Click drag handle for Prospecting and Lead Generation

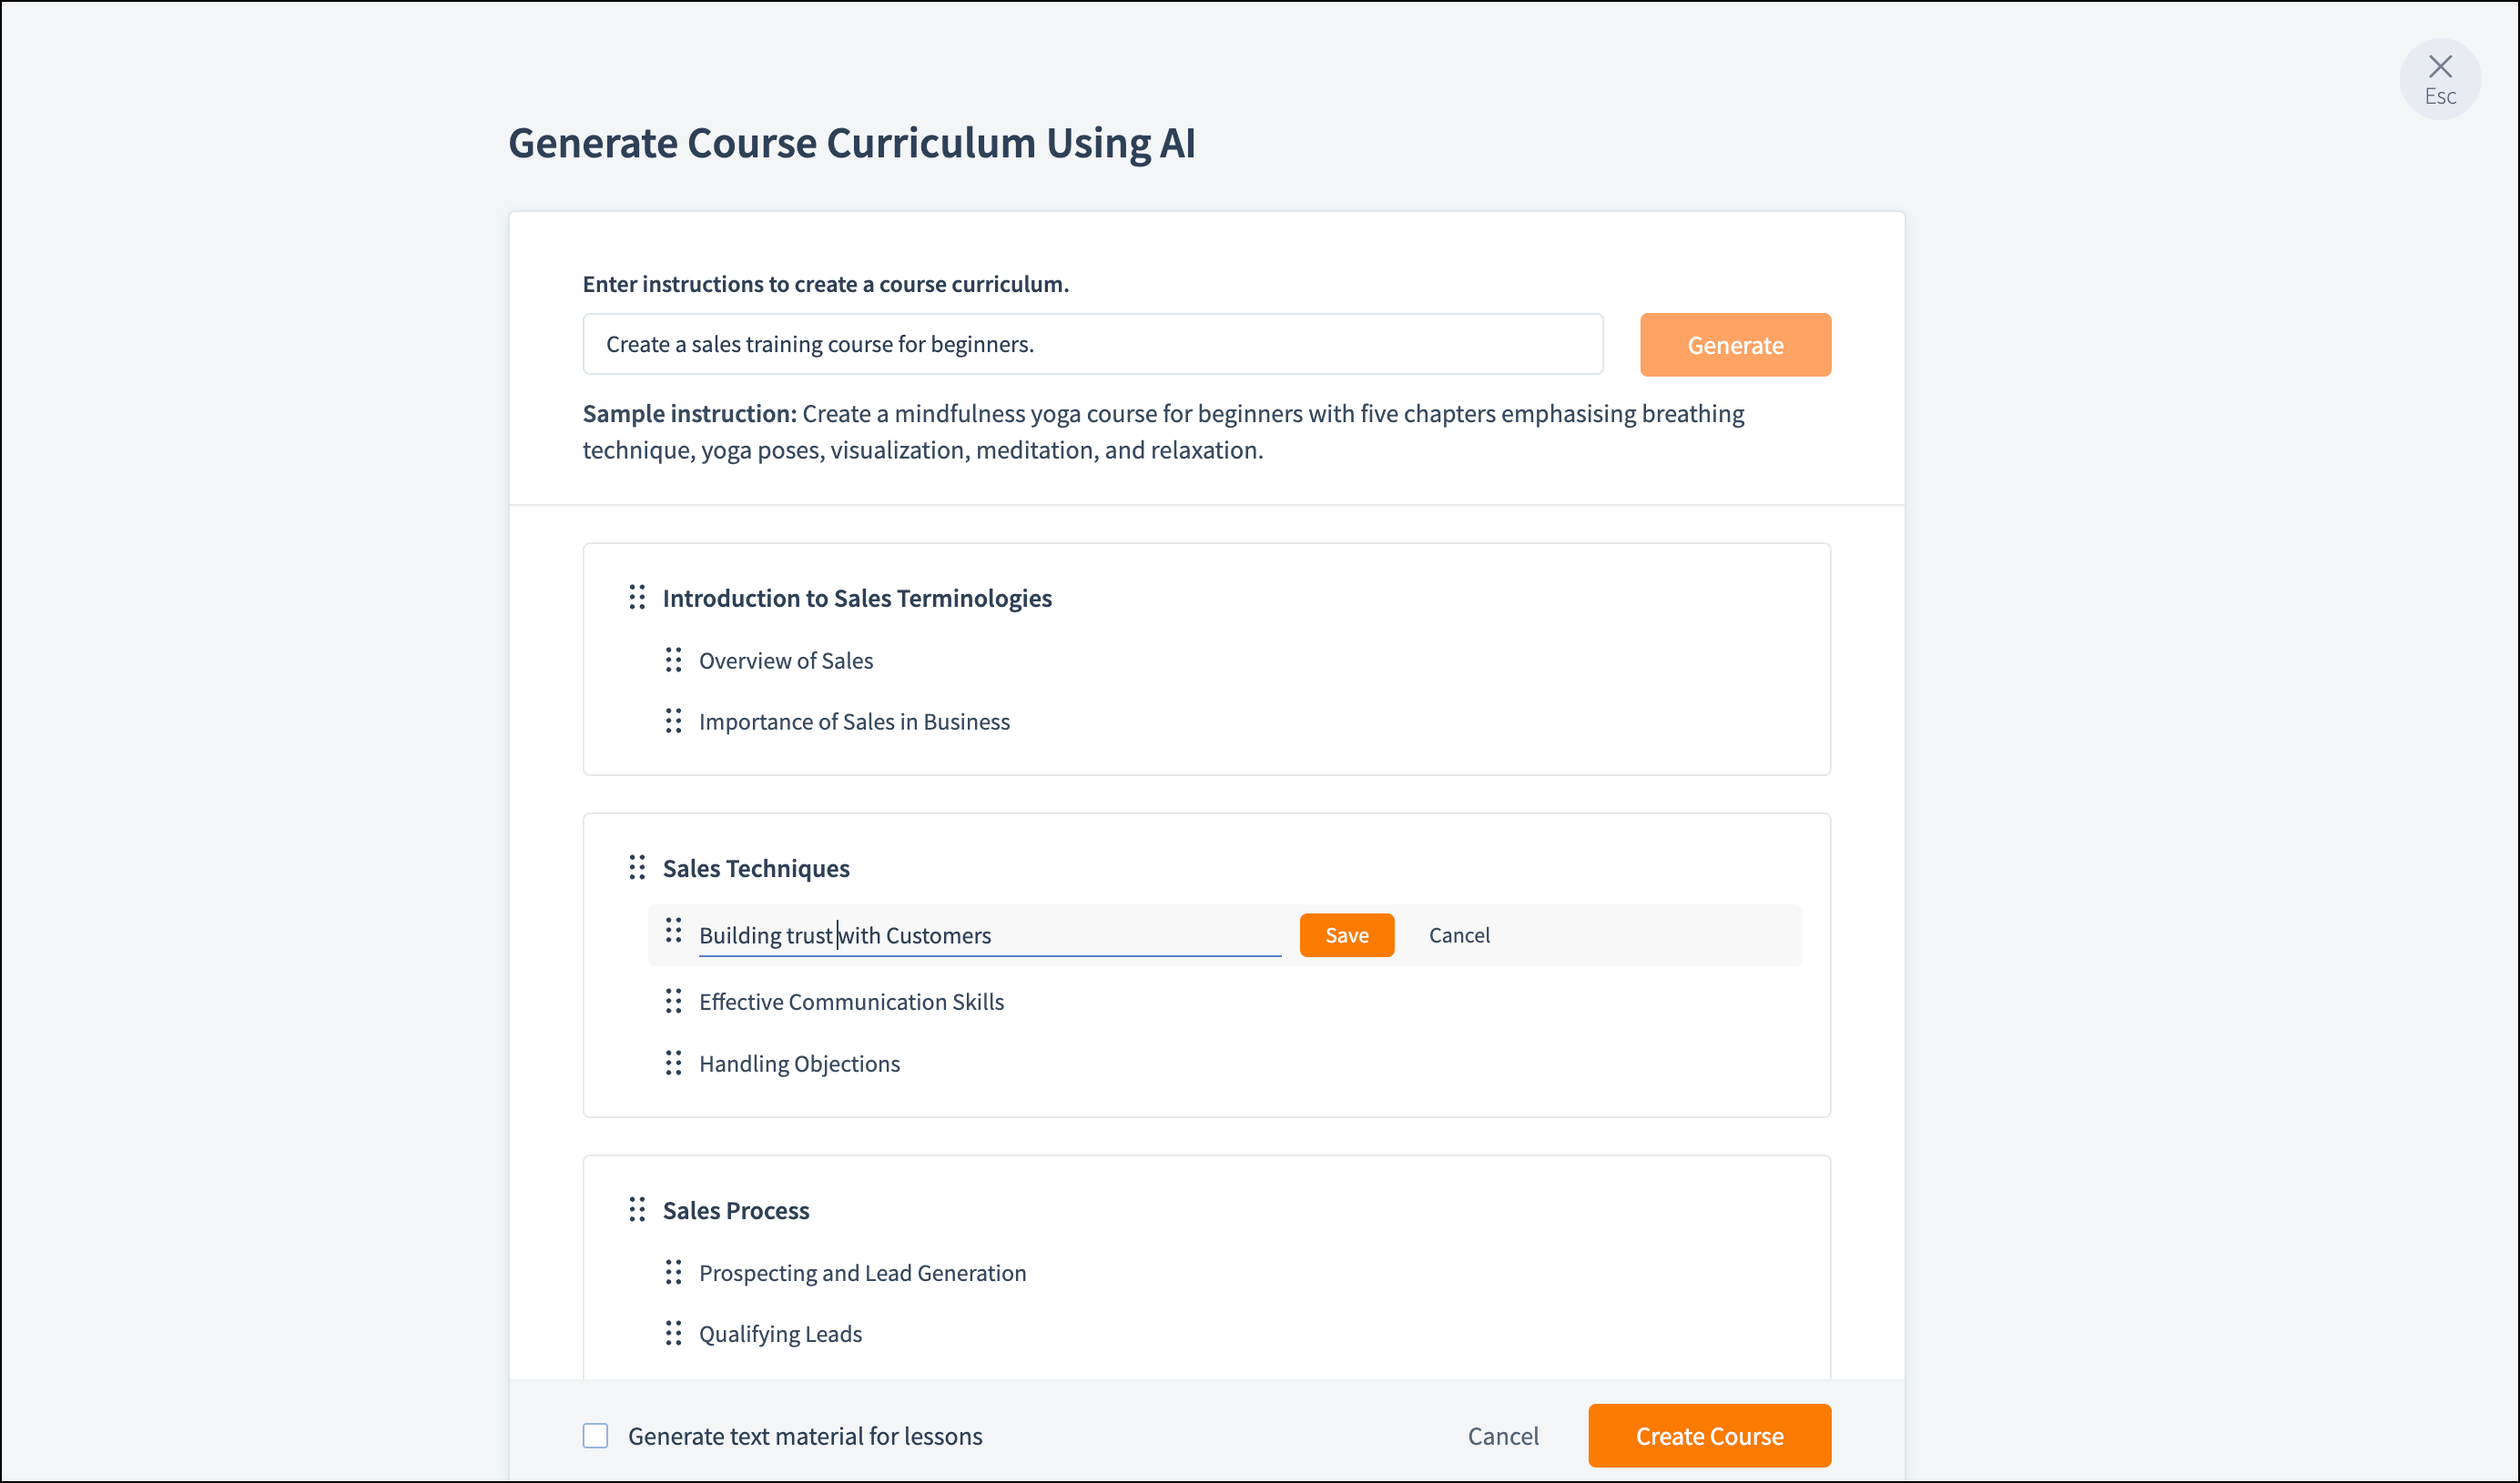click(673, 1272)
